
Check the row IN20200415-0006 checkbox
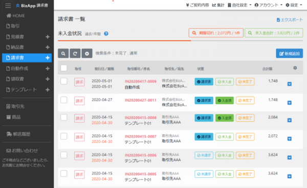[x=64, y=155]
